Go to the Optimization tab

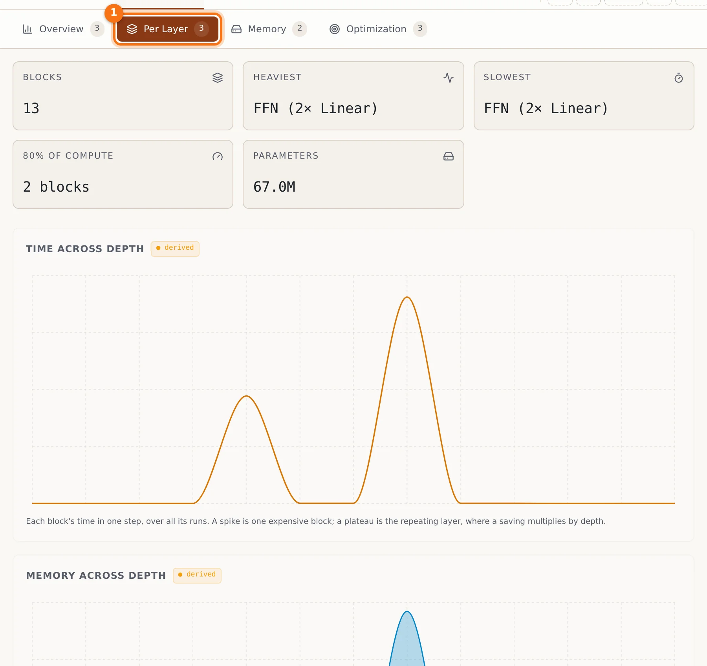378,29
